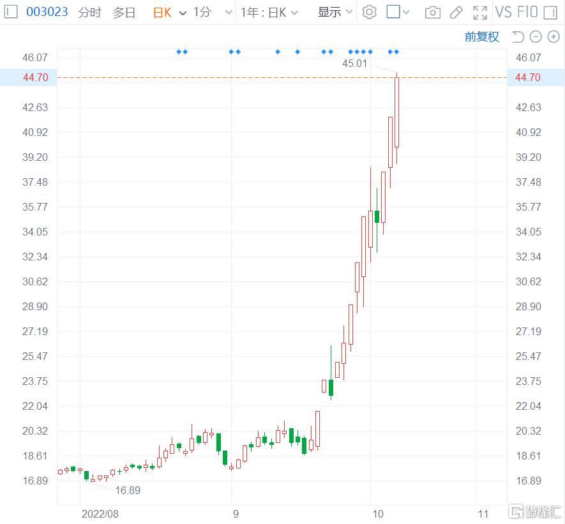
Task: Zoom out the chart with the minus icon
Action: (536, 37)
